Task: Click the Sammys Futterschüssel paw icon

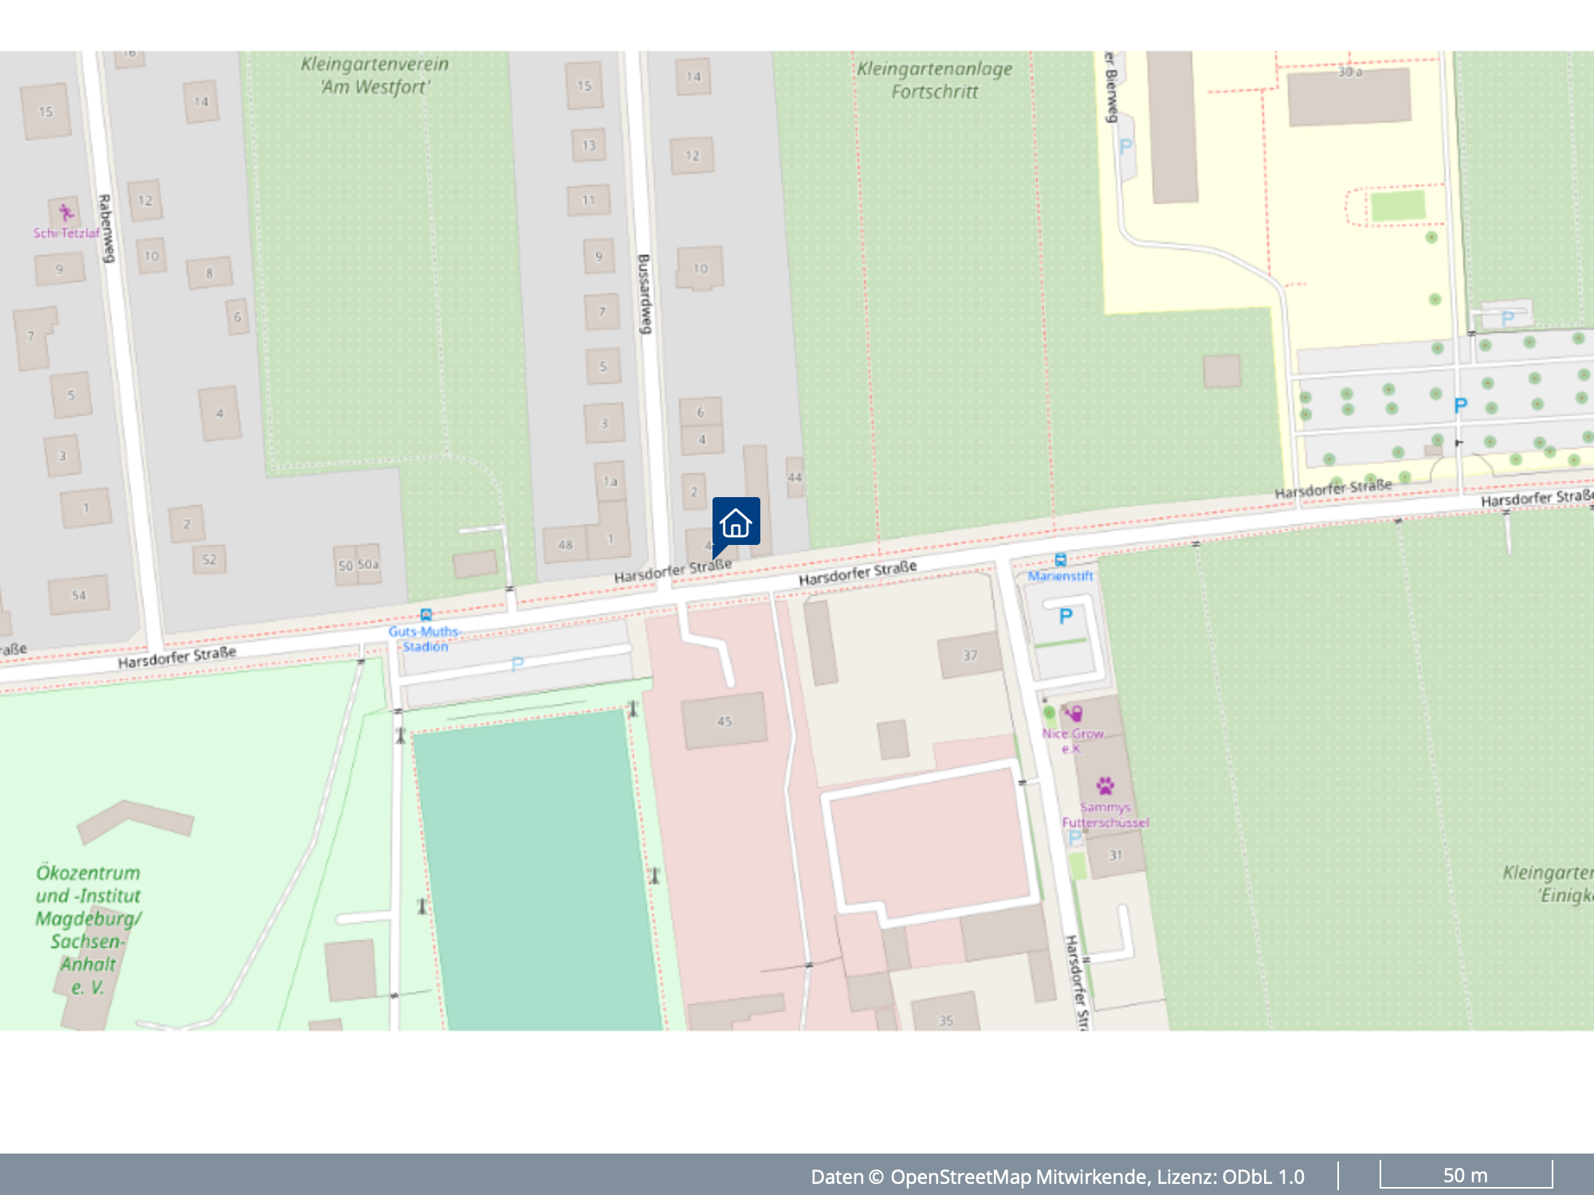Action: (x=1105, y=786)
